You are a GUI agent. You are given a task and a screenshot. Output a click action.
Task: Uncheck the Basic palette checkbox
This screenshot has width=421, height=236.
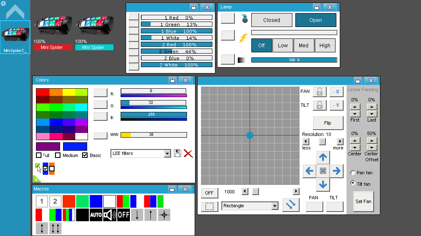tap(85, 155)
